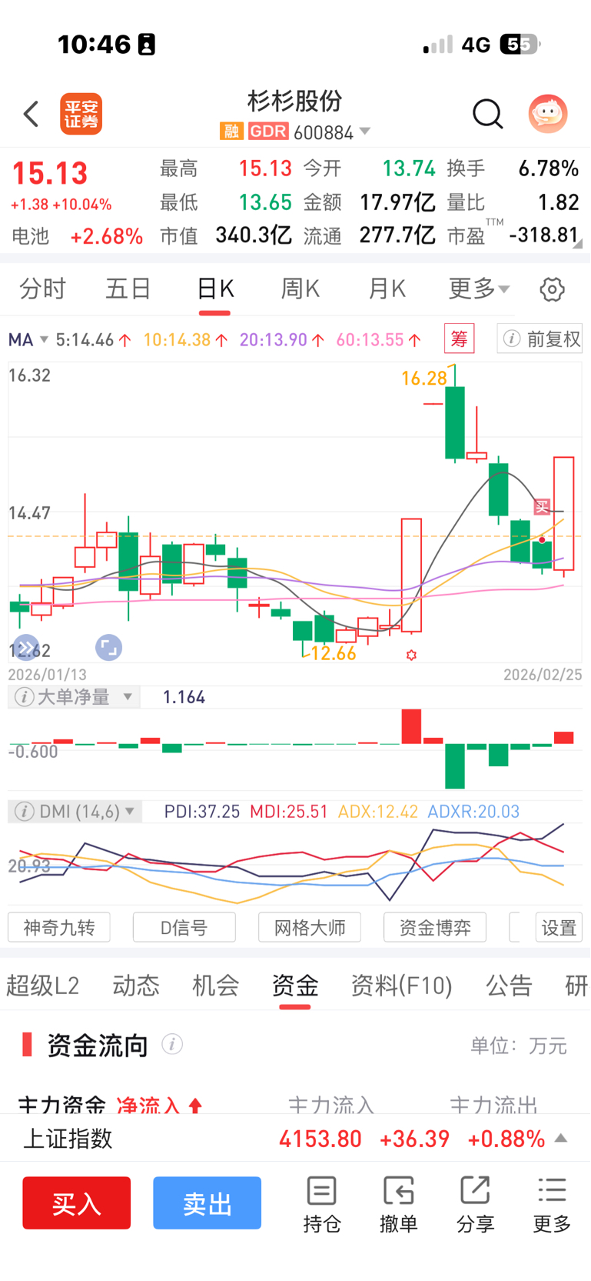Tap the blue 卖出 button
Screen dimensions: 591x1281
tap(208, 1203)
